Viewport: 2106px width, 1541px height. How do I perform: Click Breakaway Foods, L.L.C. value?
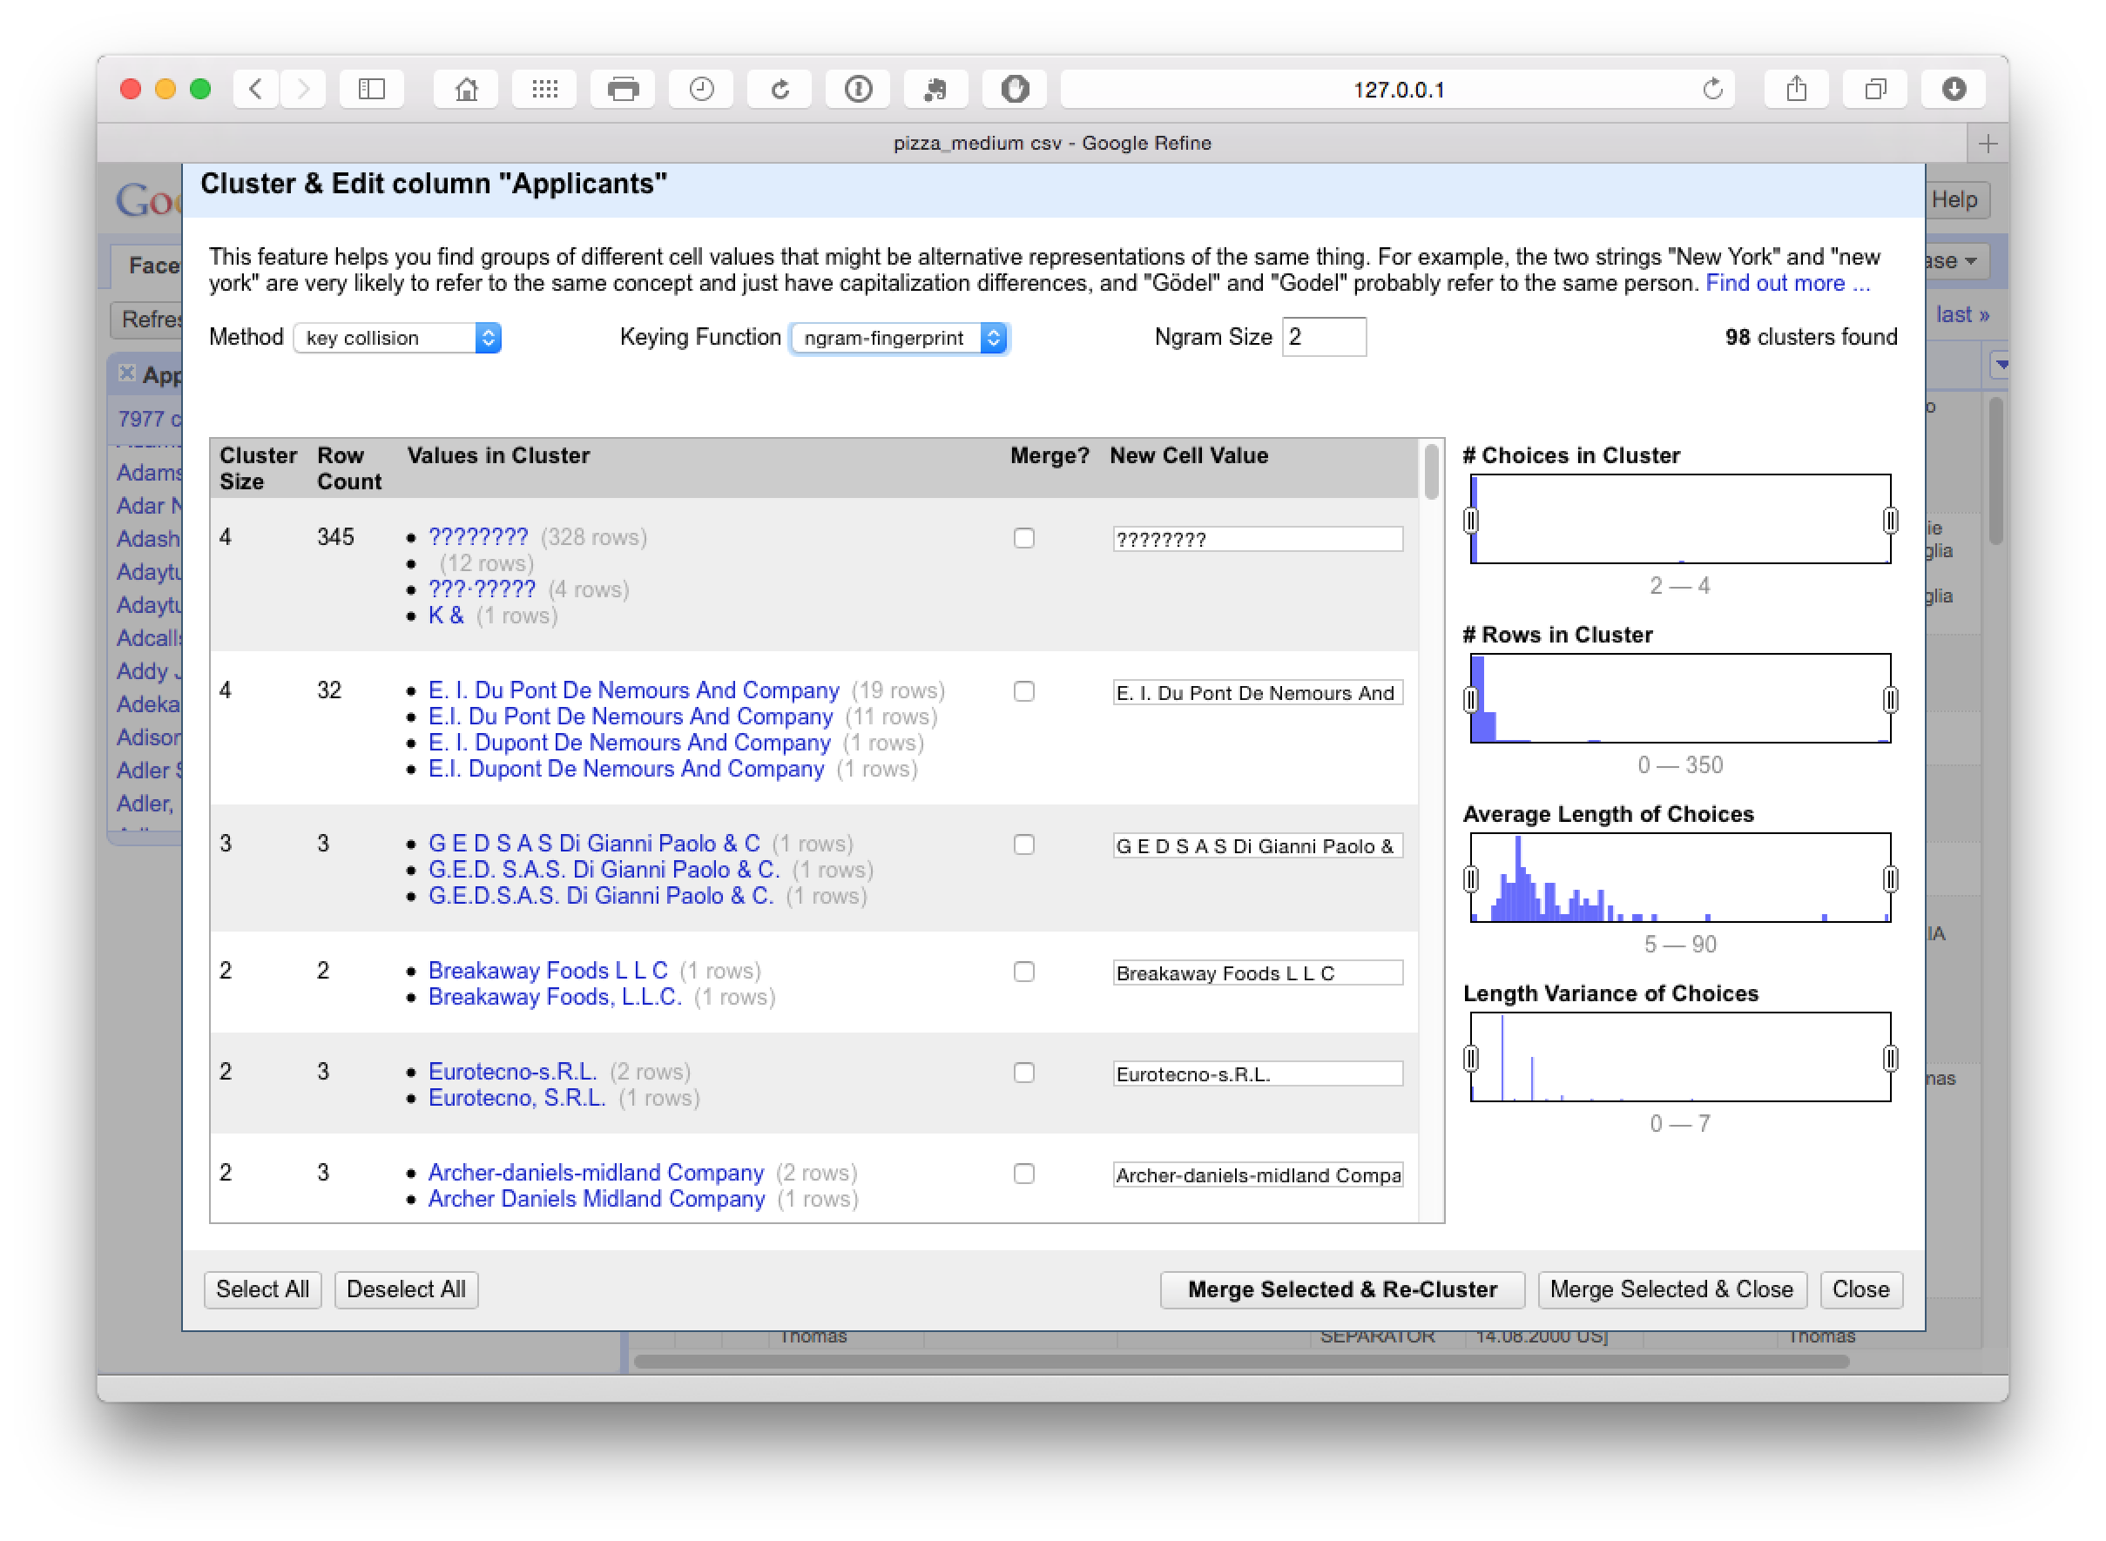(x=554, y=996)
